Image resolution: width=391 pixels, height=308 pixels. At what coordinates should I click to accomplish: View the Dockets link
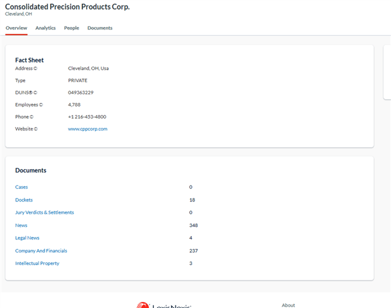click(x=24, y=200)
